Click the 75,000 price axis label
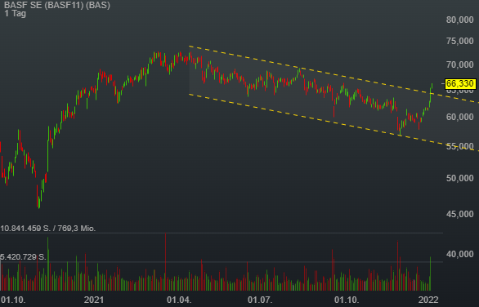 coord(459,41)
